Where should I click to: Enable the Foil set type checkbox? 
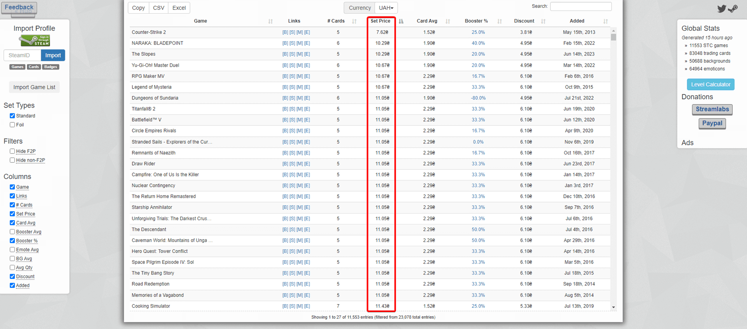[12, 125]
